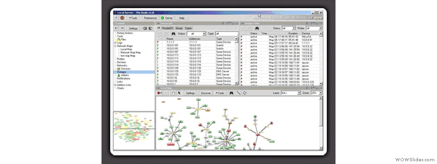Viewport: 437px width, 164px height.
Task: Click the layout links icon in map toolbar
Action: coord(239,93)
